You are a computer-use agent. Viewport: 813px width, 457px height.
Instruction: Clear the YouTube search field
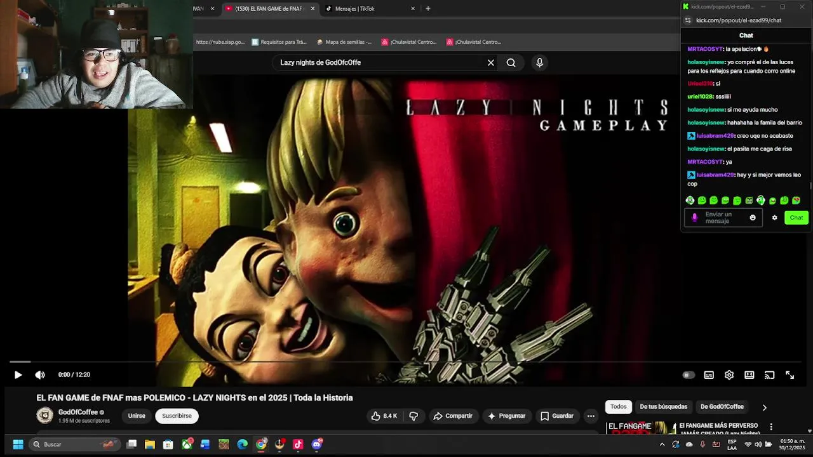click(x=490, y=63)
